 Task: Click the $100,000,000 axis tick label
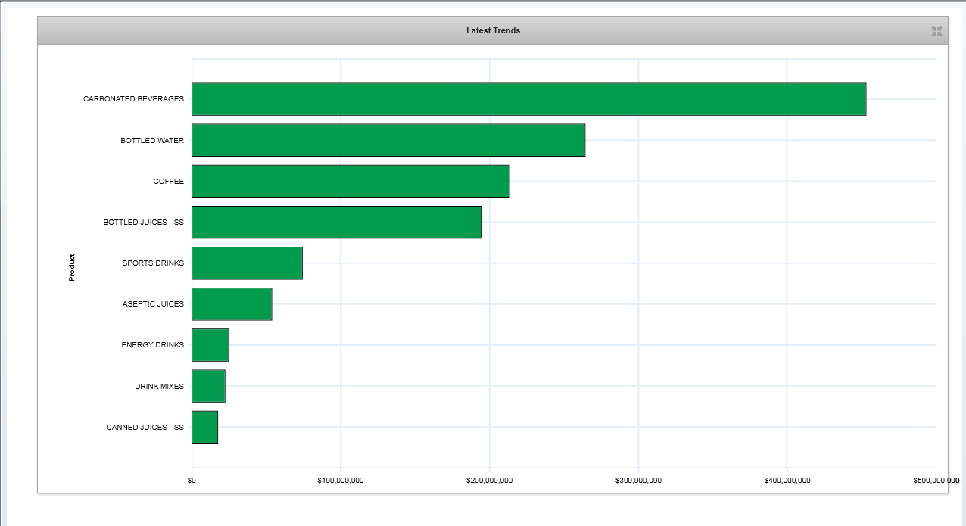[x=341, y=481]
